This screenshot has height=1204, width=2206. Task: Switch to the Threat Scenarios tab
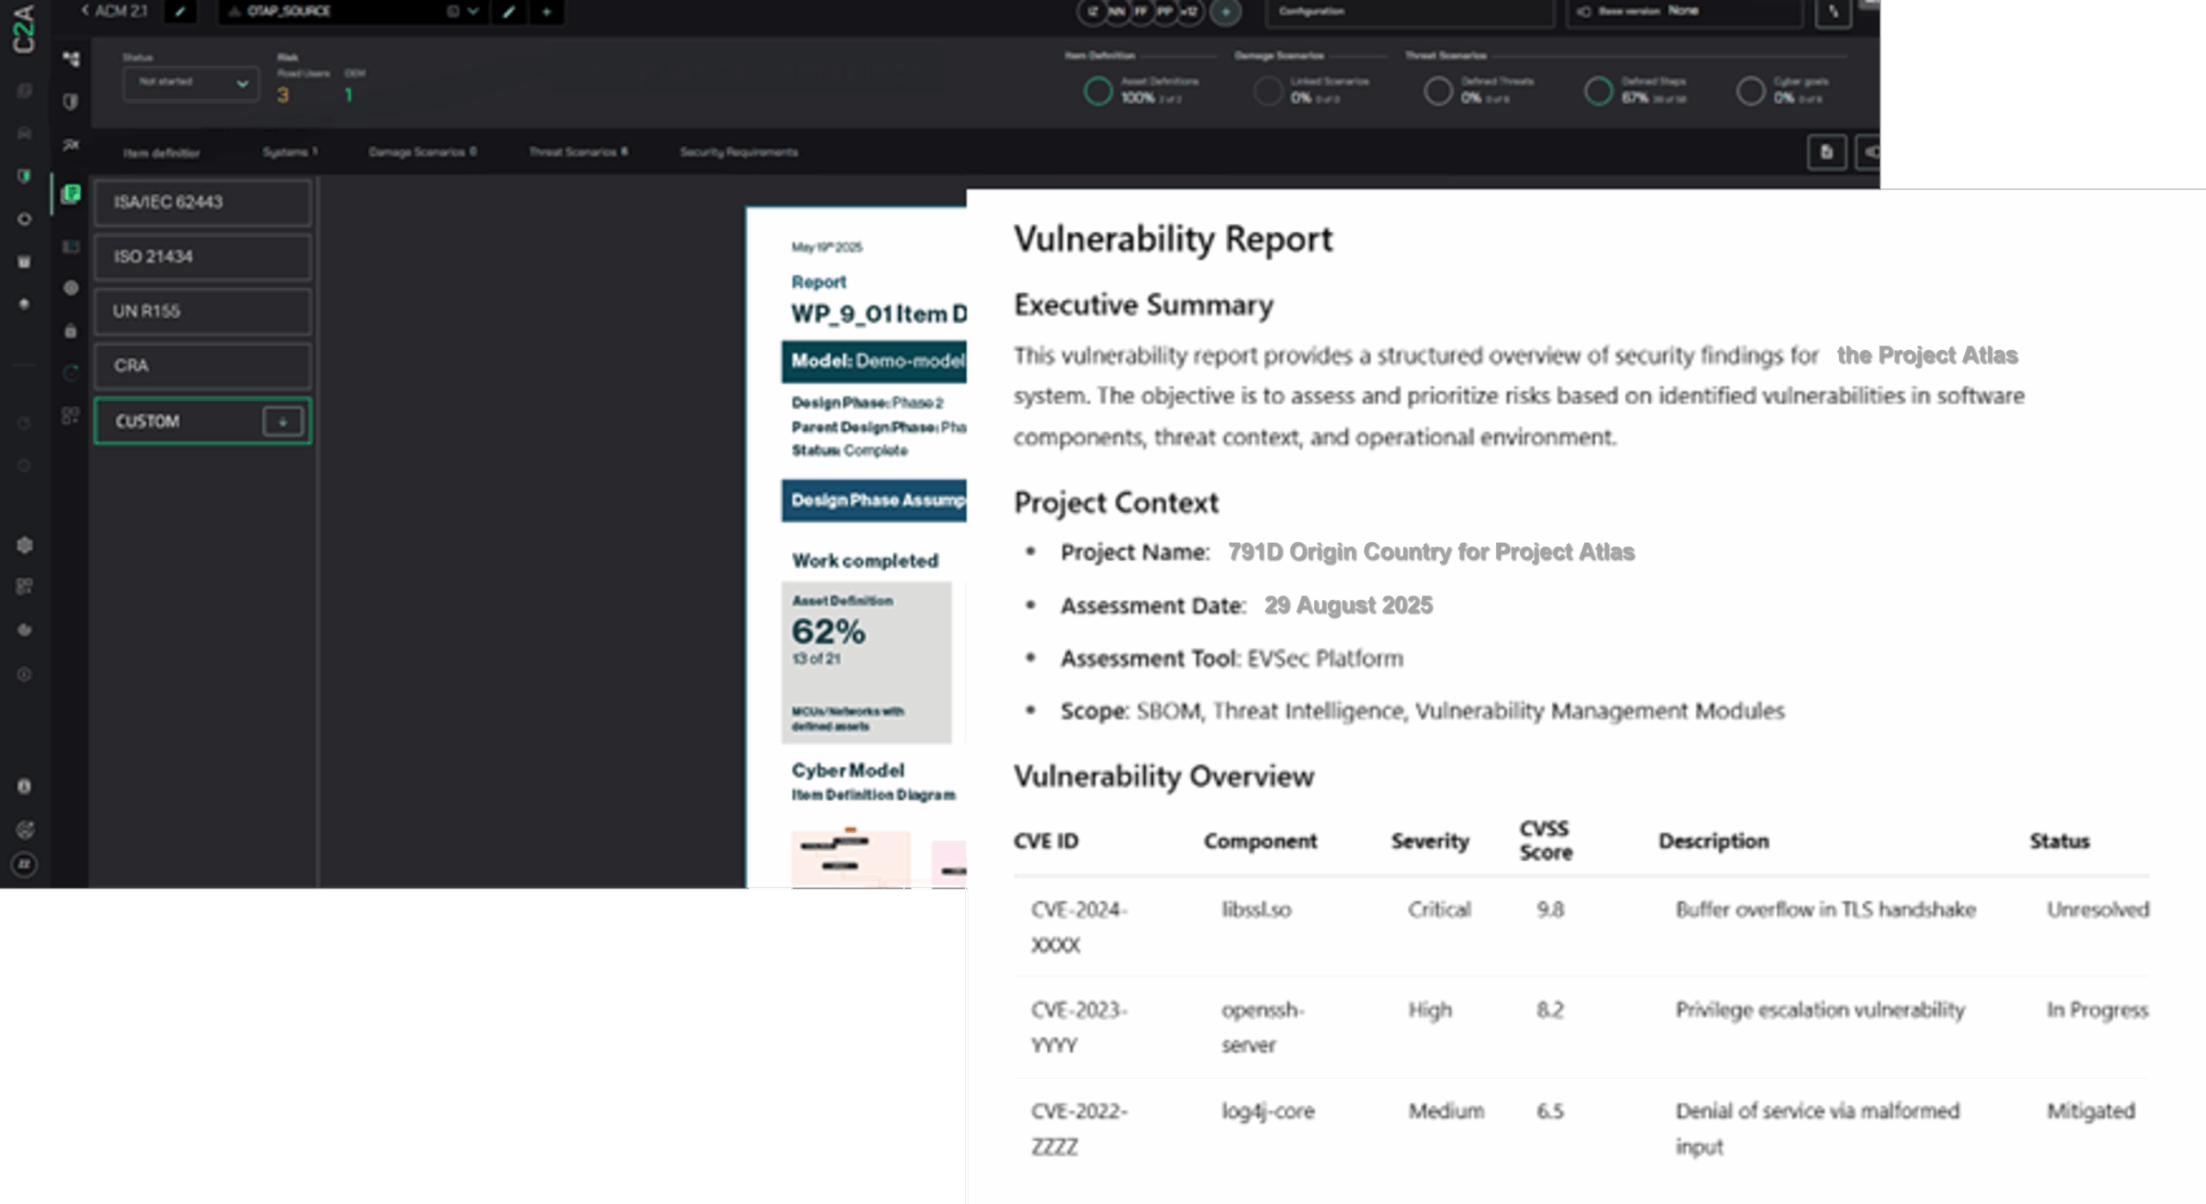pyautogui.click(x=578, y=152)
